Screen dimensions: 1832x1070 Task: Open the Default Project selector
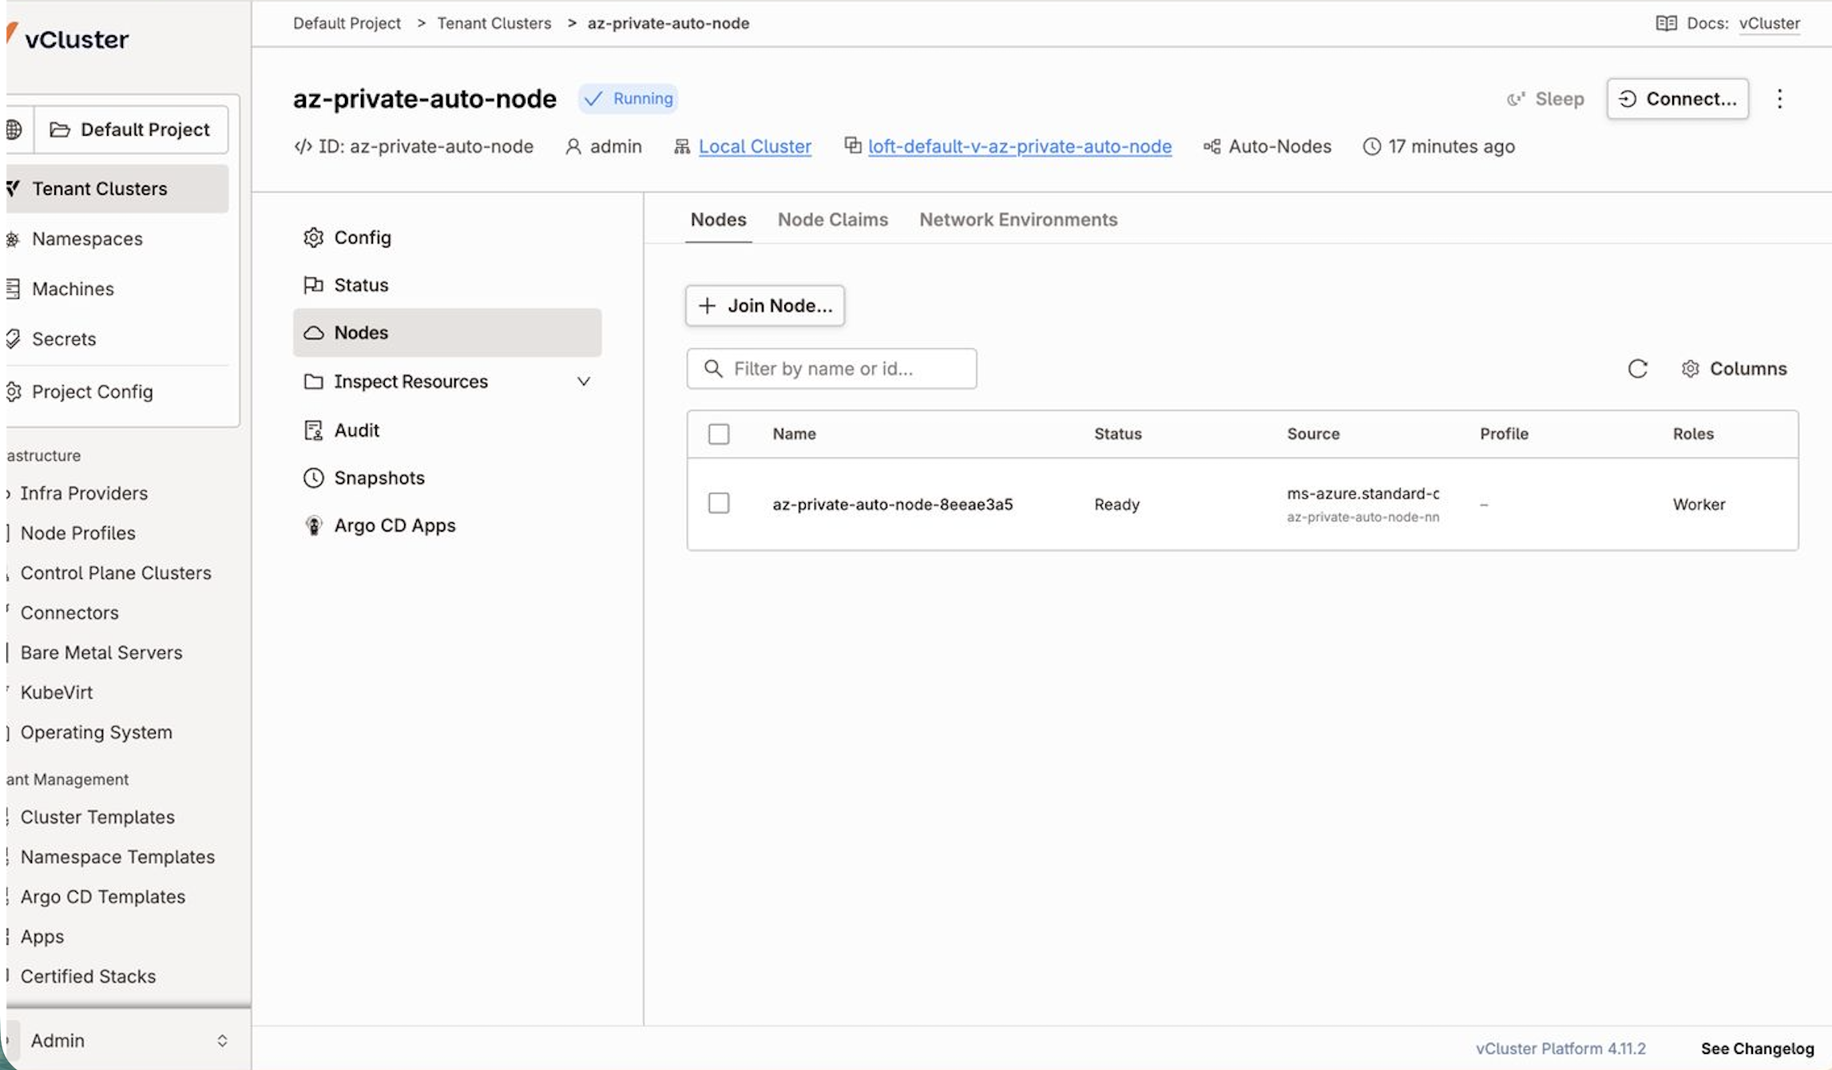pos(131,129)
